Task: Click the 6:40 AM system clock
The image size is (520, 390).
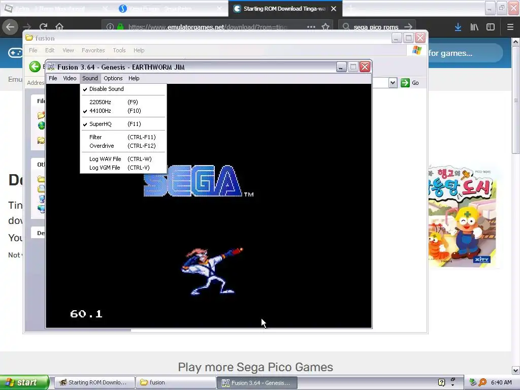Action: pyautogui.click(x=501, y=382)
